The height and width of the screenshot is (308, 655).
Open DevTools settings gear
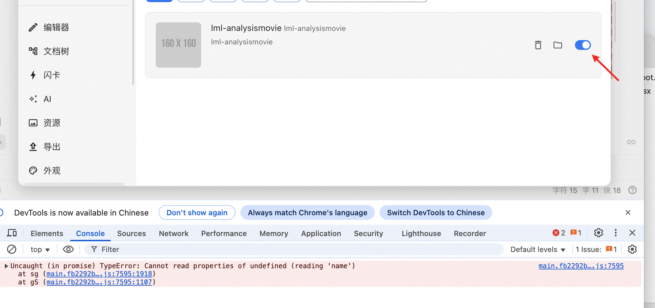tap(598, 233)
